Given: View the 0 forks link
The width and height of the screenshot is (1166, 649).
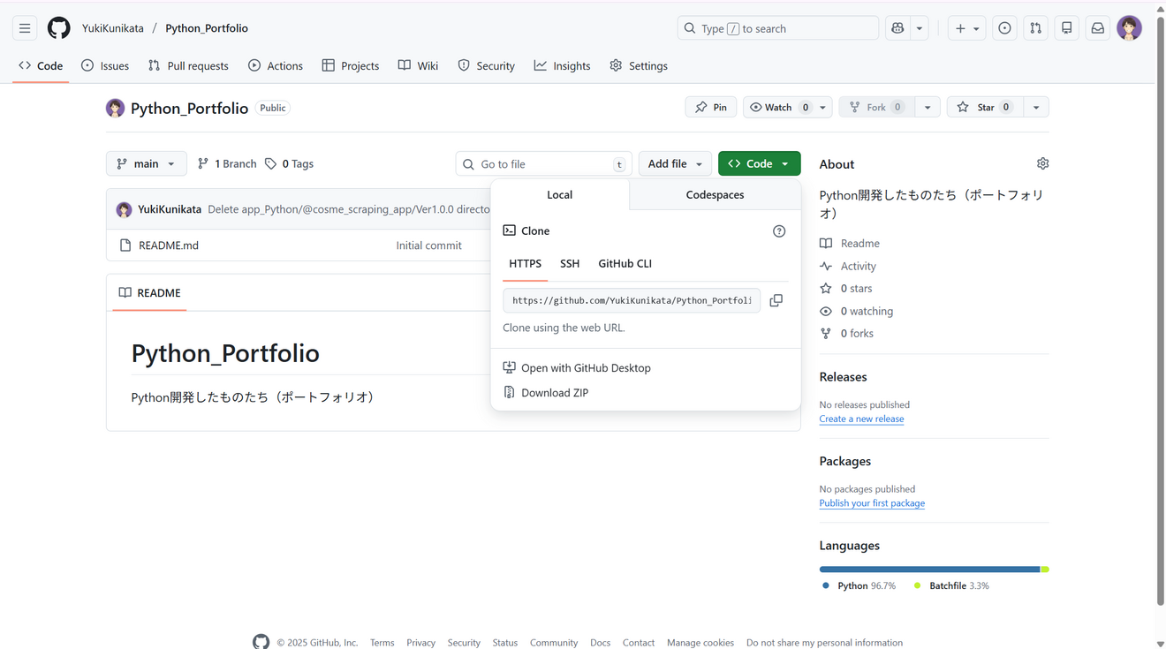Looking at the screenshot, I should pyautogui.click(x=847, y=333).
